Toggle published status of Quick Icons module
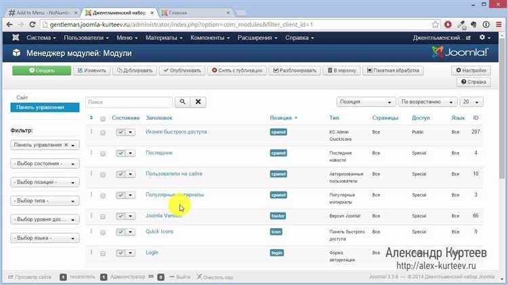508x285 pixels. 121,232
